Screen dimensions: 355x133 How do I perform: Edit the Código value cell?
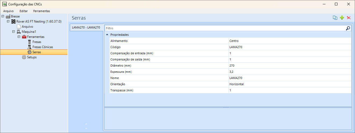[290, 47]
